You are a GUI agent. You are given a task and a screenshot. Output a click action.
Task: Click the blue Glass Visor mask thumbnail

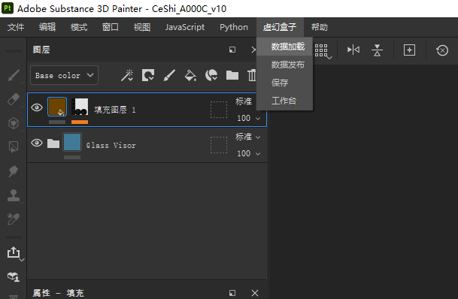pos(72,142)
